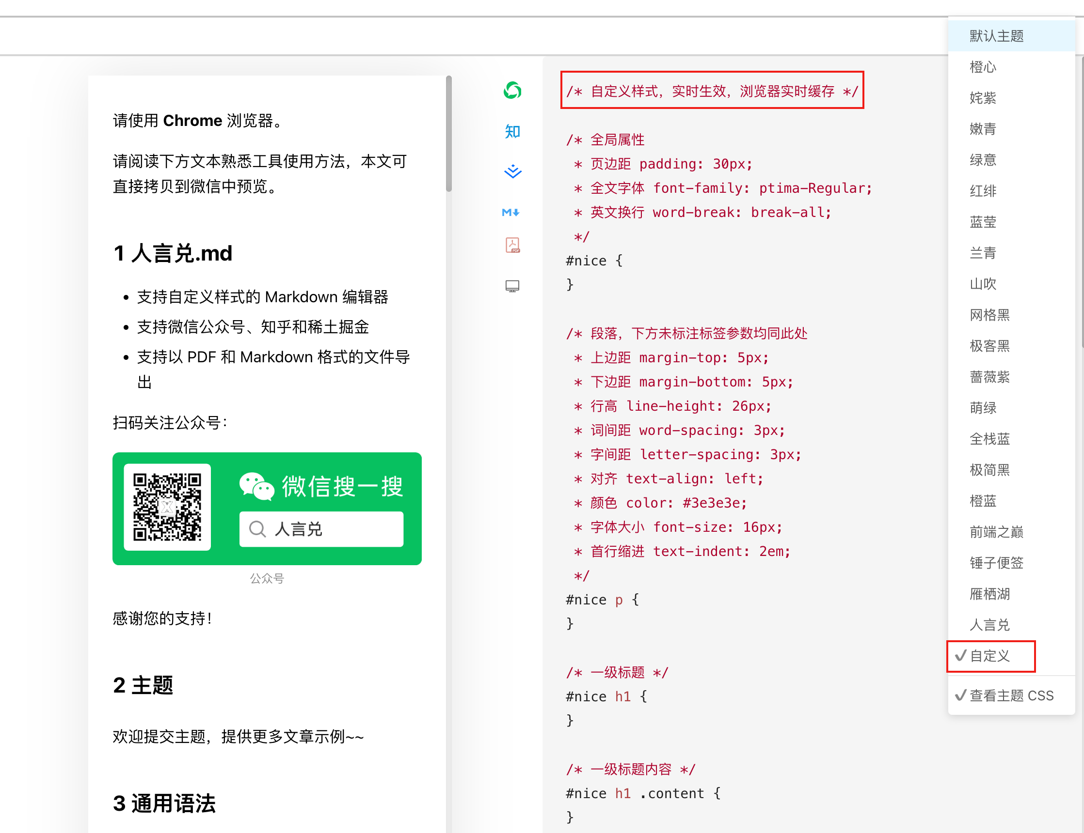This screenshot has height=833, width=1084.
Task: Export PDF using the red PDF icon
Action: [x=512, y=245]
